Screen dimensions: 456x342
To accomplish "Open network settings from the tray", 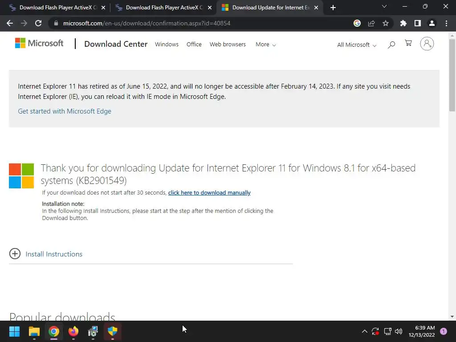I will click(x=387, y=331).
